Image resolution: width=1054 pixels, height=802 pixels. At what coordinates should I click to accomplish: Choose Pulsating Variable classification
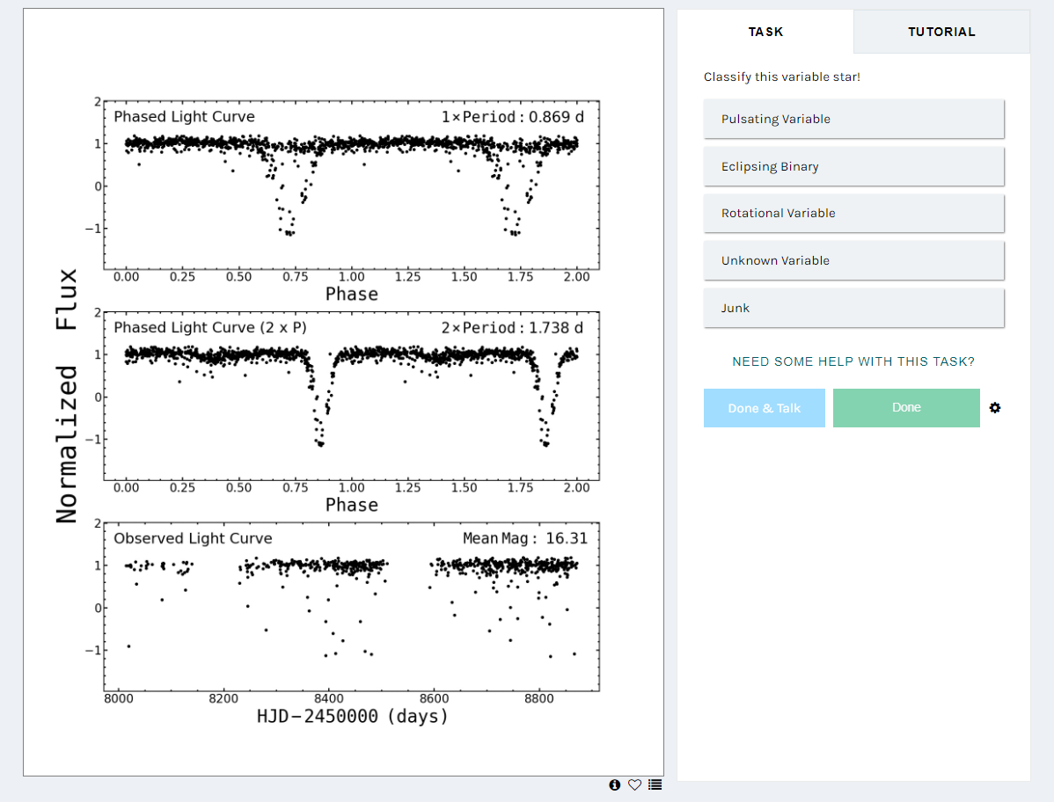tap(853, 119)
